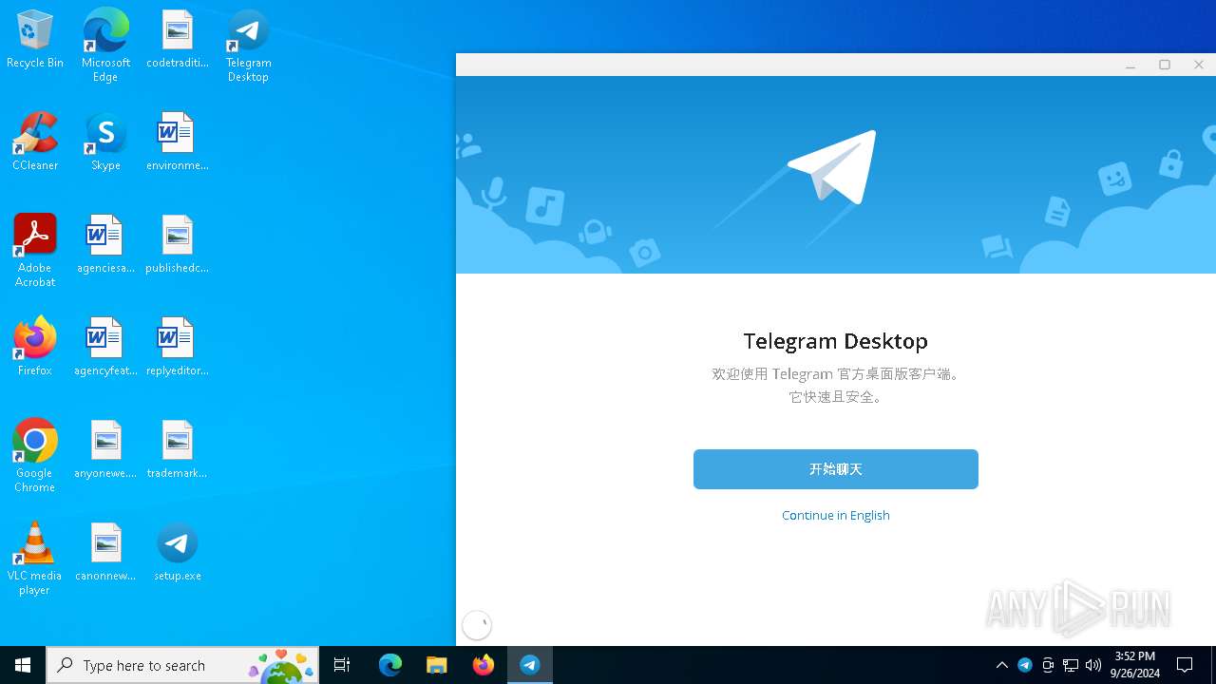
Task: Click the taskbar search box
Action: click(182, 665)
